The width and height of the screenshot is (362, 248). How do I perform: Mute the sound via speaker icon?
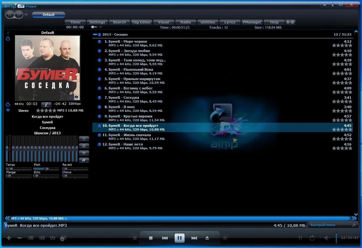click(x=327, y=238)
